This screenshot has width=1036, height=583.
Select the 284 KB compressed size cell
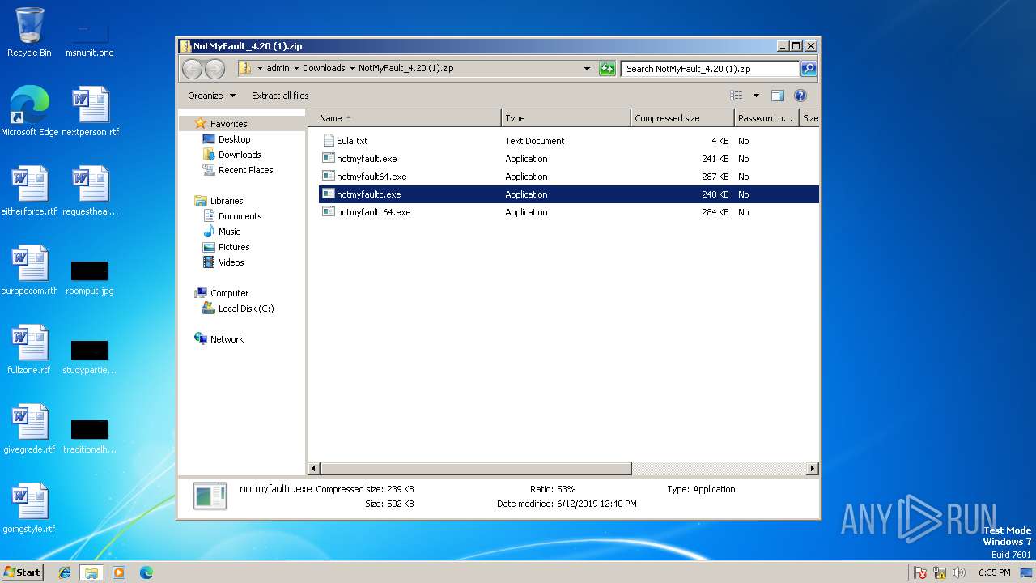(x=715, y=212)
